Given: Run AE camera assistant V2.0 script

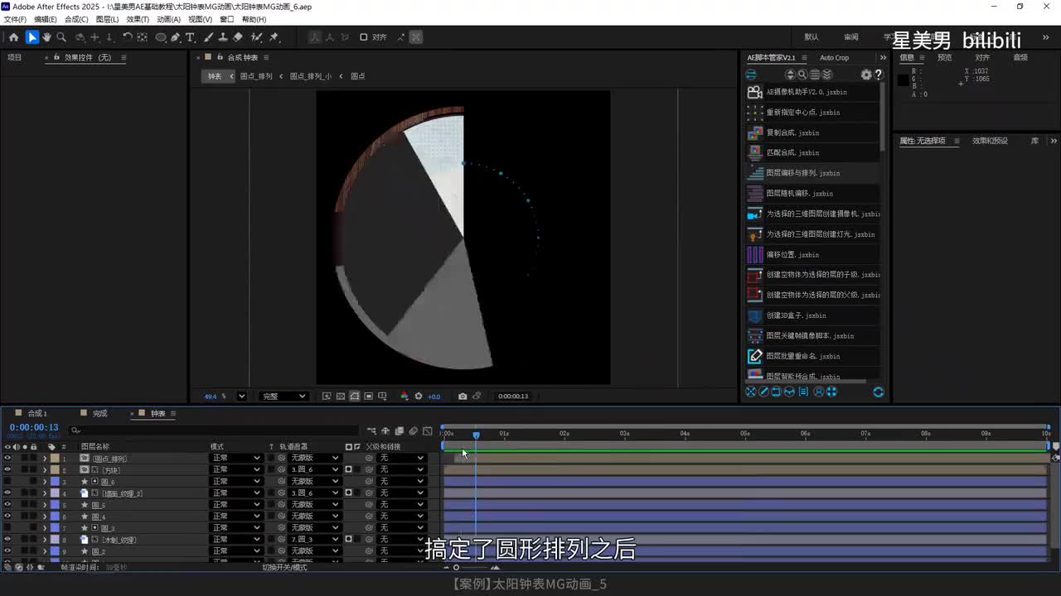Looking at the screenshot, I should (x=812, y=92).
